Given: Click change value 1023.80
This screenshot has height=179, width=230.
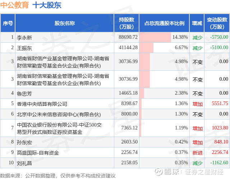Looking at the screenshot, I should (x=220, y=128).
